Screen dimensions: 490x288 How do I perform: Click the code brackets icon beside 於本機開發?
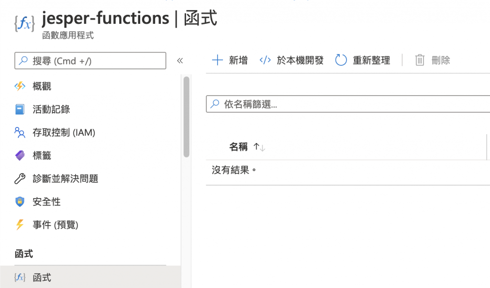tap(265, 60)
